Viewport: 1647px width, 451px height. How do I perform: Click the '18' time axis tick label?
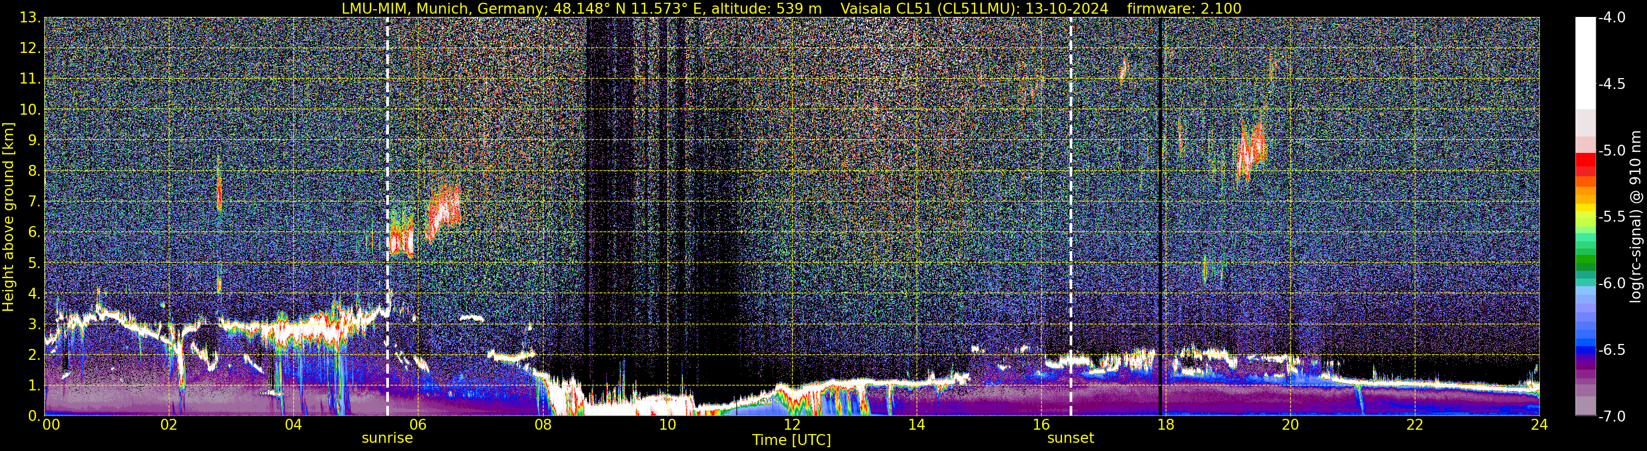click(1166, 425)
